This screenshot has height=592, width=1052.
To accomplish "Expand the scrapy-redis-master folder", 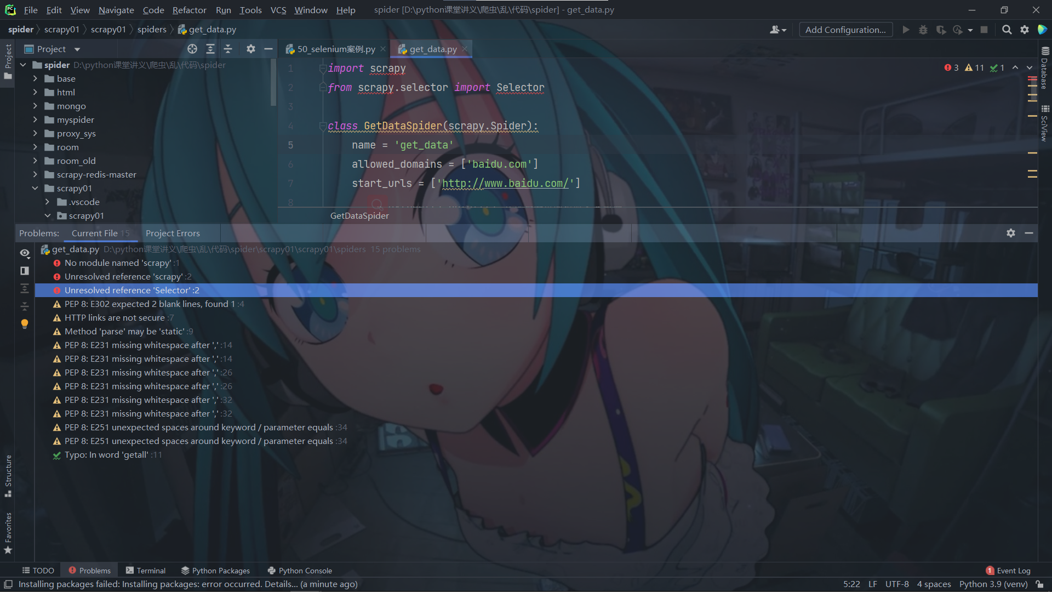I will [35, 174].
